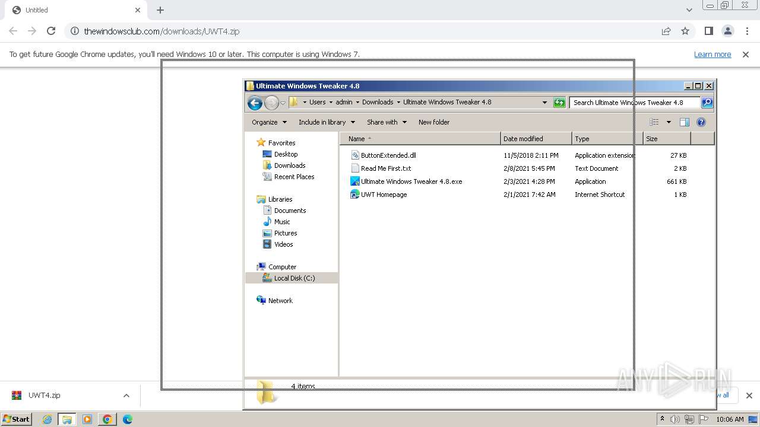Screen dimensions: 760x427
Task: Open Recent Places in Favorites
Action: tap(294, 177)
